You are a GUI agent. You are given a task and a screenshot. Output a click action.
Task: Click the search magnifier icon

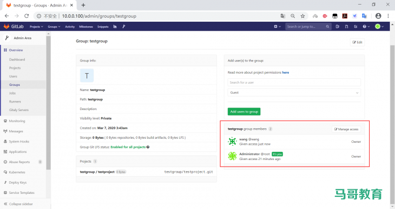click(x=327, y=26)
